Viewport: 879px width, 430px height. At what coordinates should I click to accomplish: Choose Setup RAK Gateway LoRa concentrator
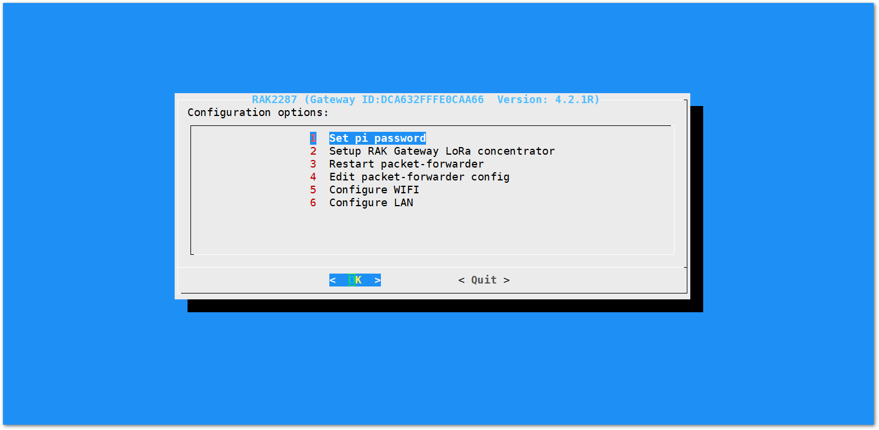point(442,151)
